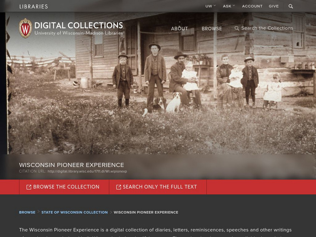Follow the State of Wisconsin Collection breadcrumb
The width and height of the screenshot is (316, 237).
[74, 212]
